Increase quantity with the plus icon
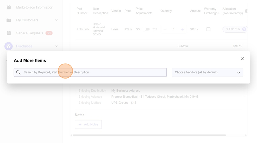The width and height of the screenshot is (257, 143). click(x=182, y=29)
